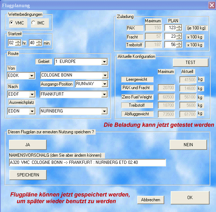Increase PAX plan value with spinner
Image resolution: width=216 pixels, height=212 pixels.
179,26
